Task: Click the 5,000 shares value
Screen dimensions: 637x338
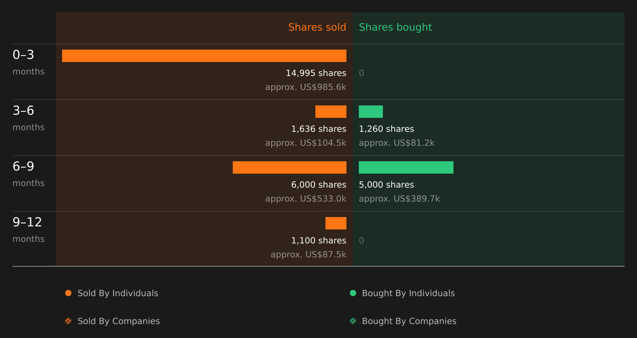Action: pos(386,185)
